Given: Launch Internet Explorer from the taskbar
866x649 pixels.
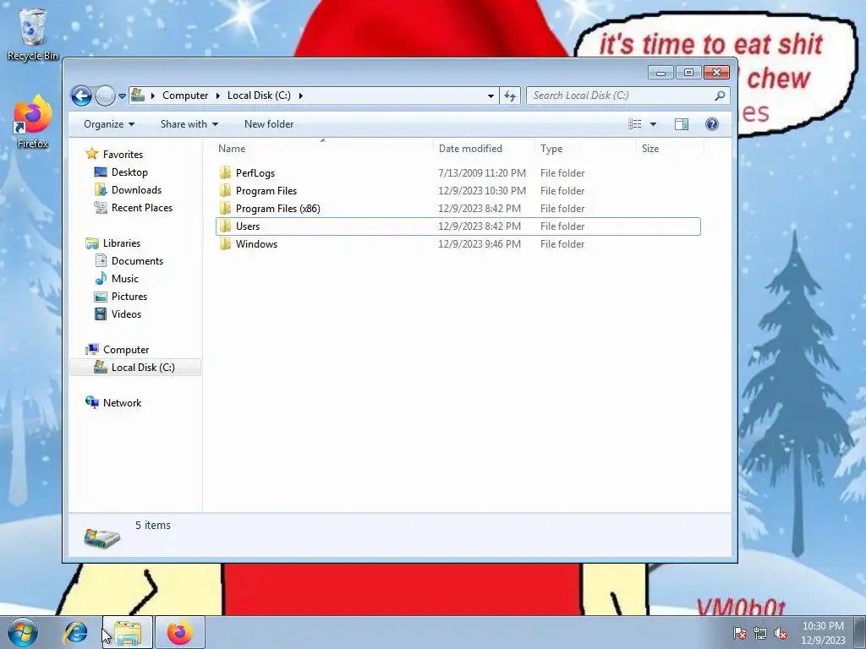Looking at the screenshot, I should [75, 632].
